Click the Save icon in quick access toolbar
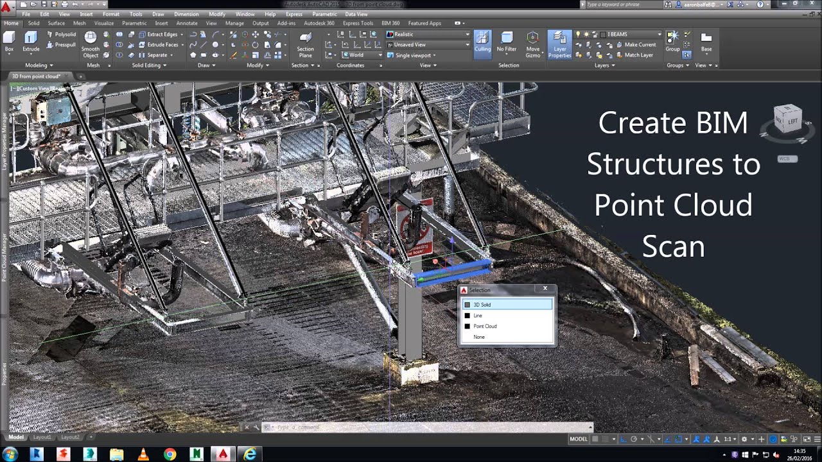822x462 pixels. click(x=44, y=4)
